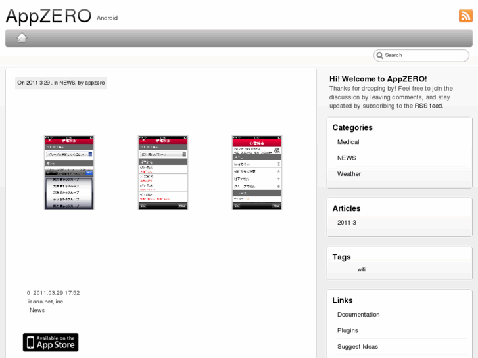Select the Weather category
Image resolution: width=478 pixels, height=358 pixels.
click(x=349, y=174)
